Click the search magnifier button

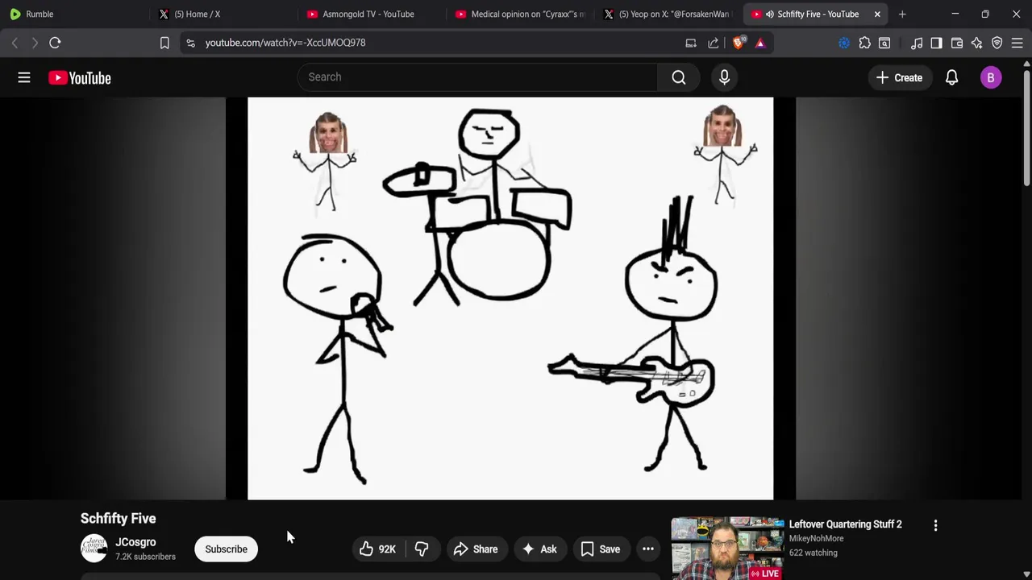(x=679, y=77)
